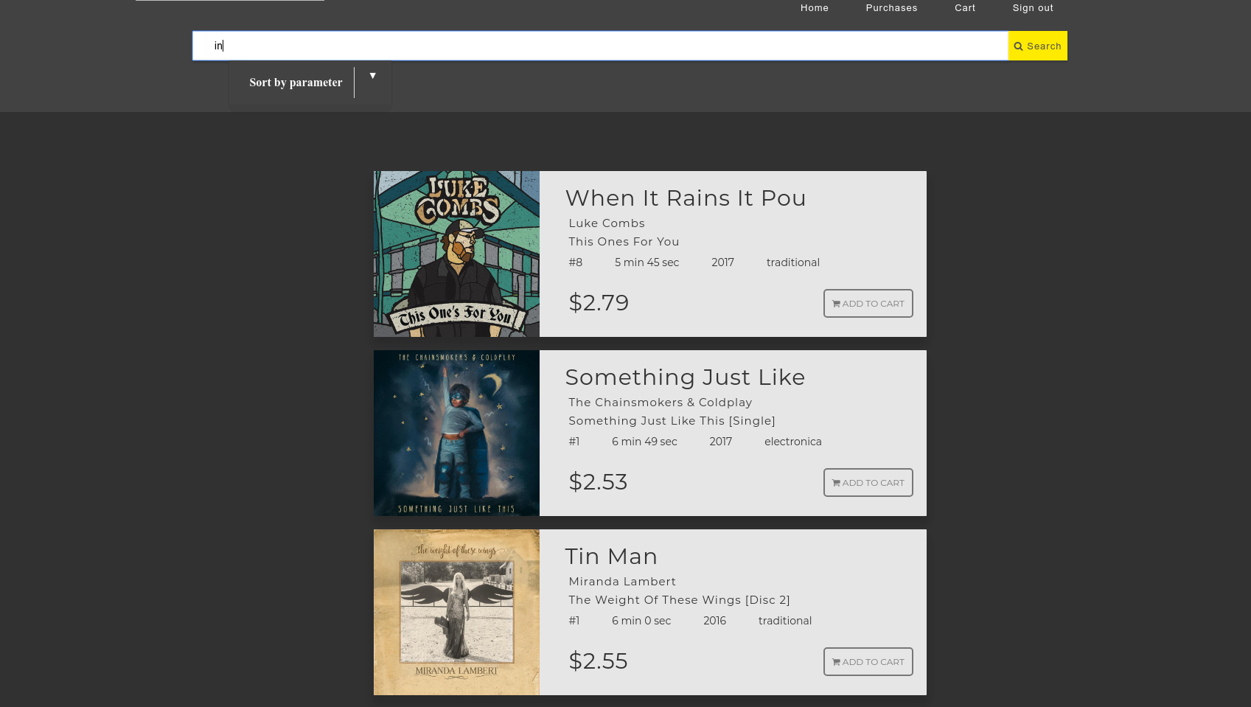
Task: Click album name This Ones For You
Action: pos(624,242)
